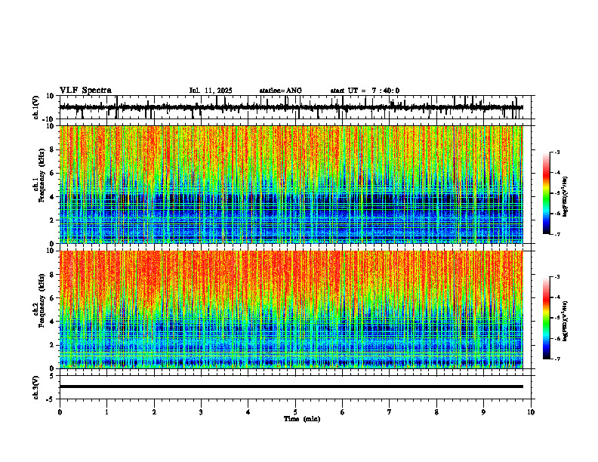Click inside the ch.2 spectrogram panel
This screenshot has height=462, width=598.
[x=291, y=310]
